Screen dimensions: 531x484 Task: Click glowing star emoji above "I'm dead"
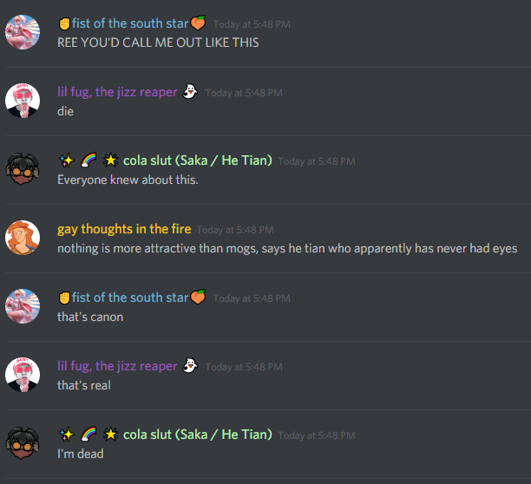coord(110,435)
